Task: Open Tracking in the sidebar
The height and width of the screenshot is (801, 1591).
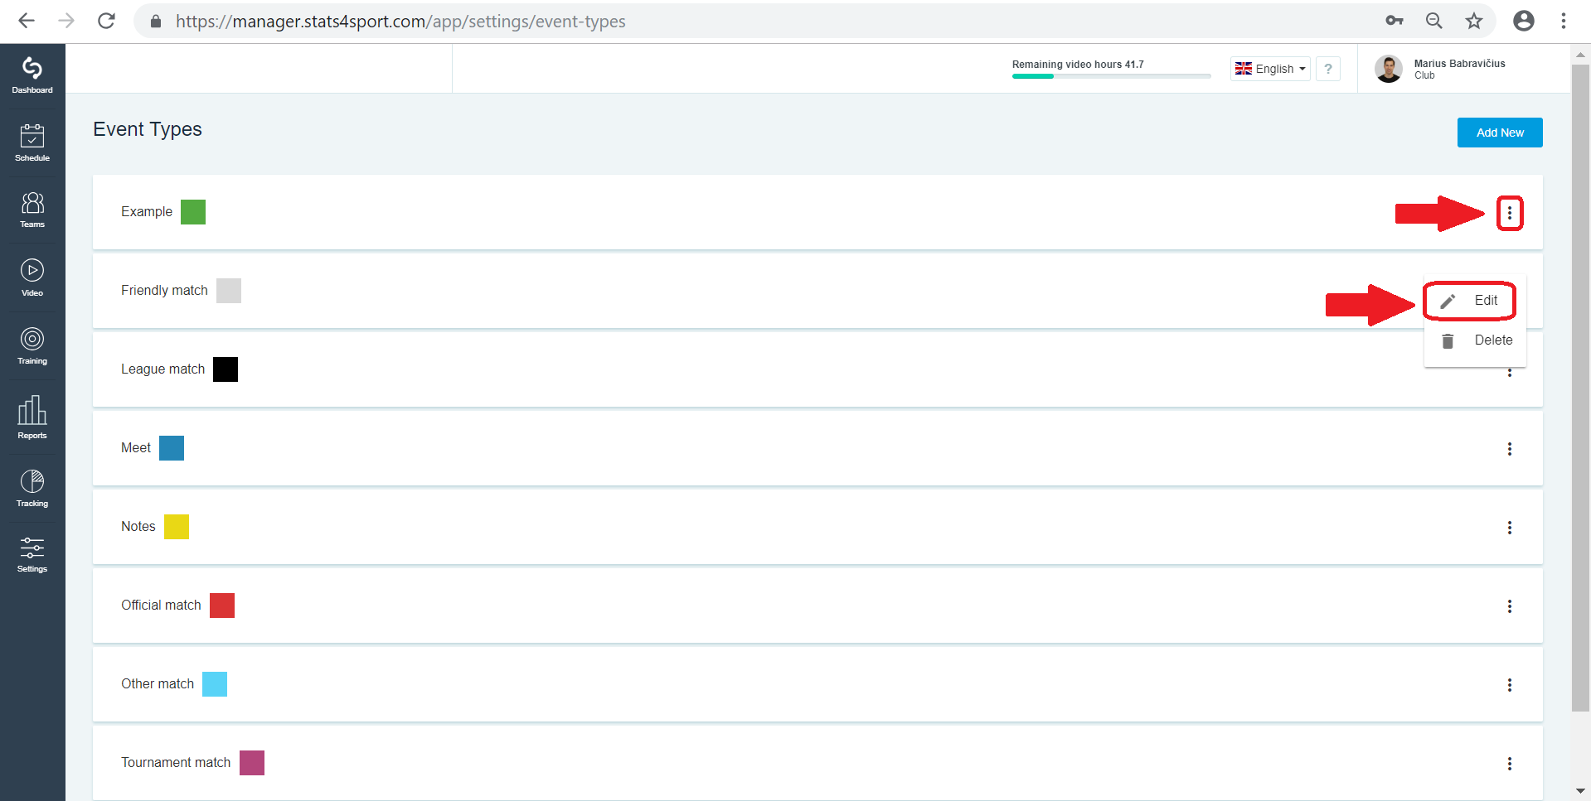Action: [x=32, y=488]
